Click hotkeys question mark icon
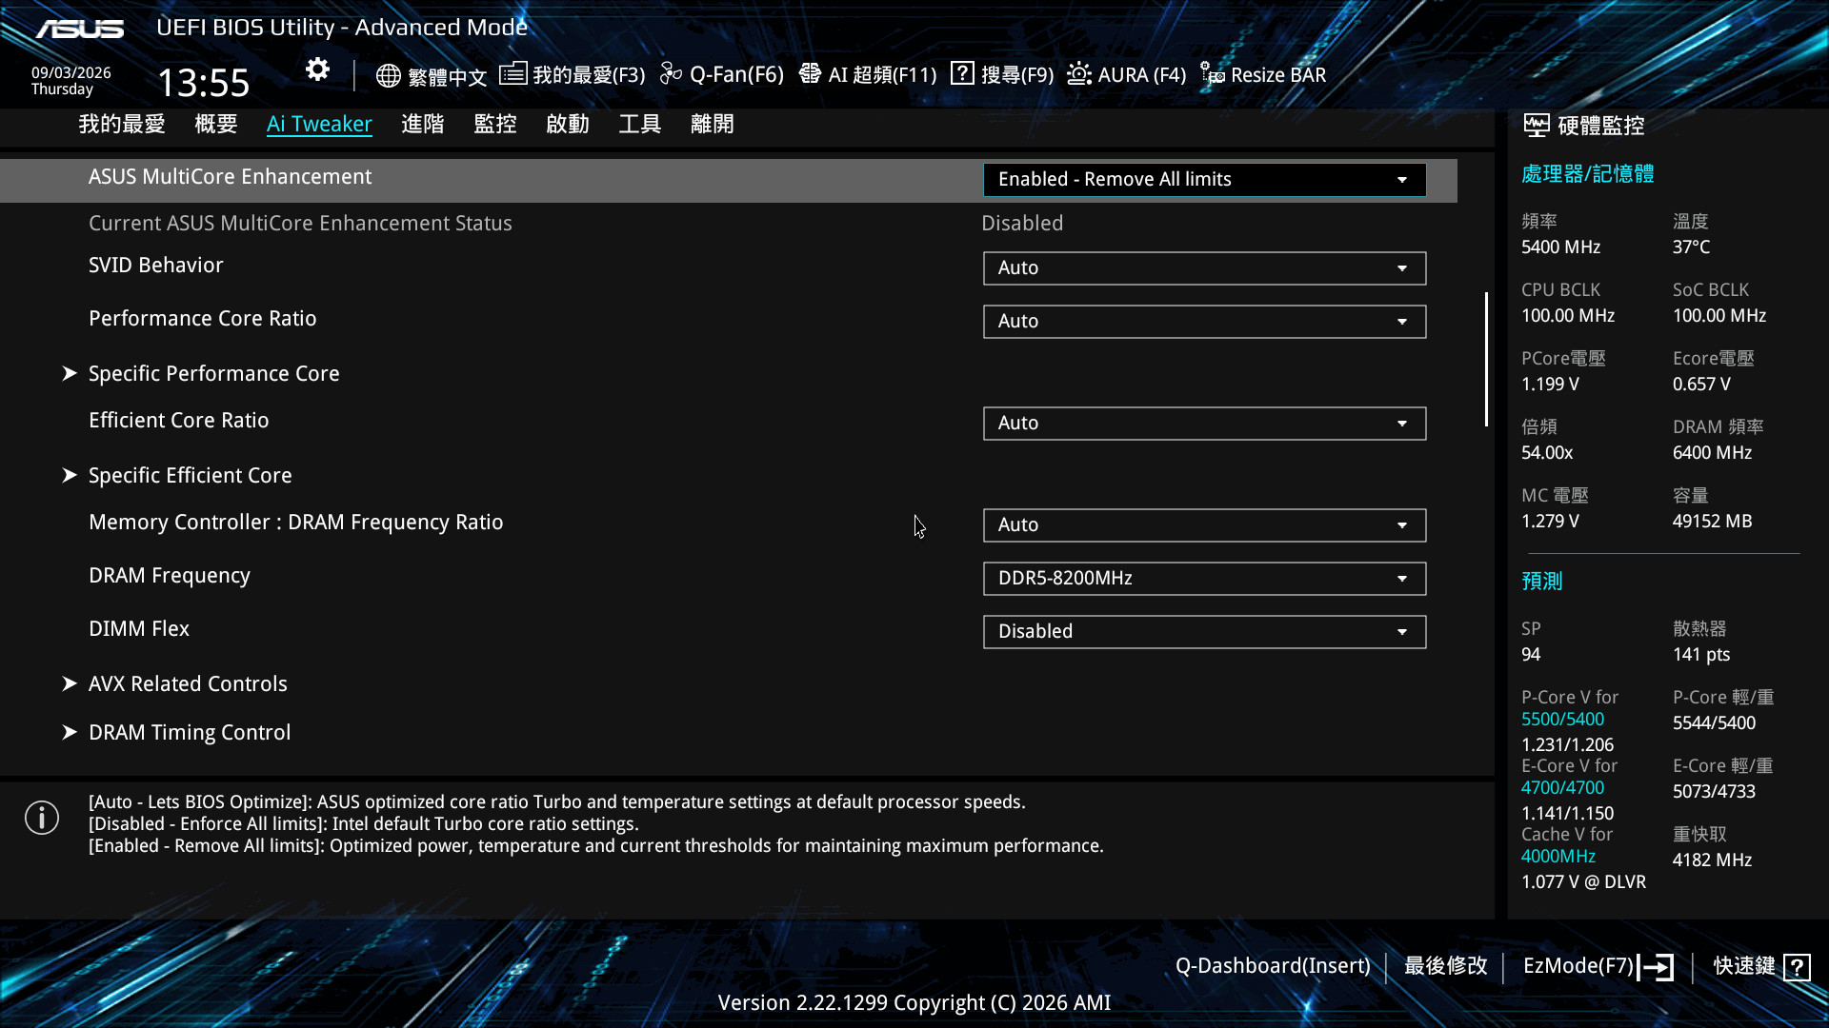 (x=1797, y=967)
